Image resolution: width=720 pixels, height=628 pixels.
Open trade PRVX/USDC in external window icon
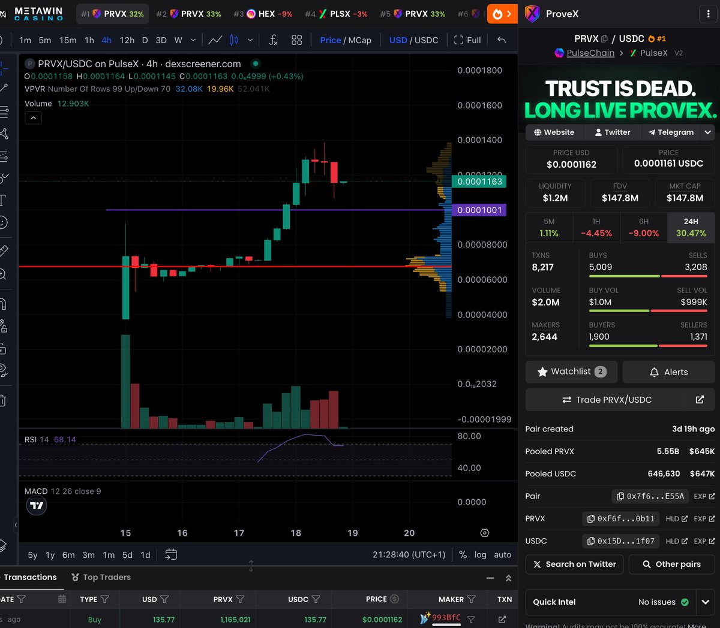click(x=700, y=400)
